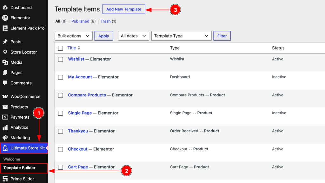Screen dimensions: 325x183
Task: Click the Media library icon
Action: click(5, 62)
